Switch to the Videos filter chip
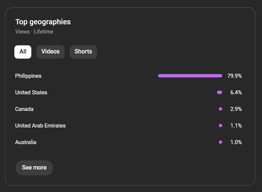The width and height of the screenshot is (262, 192). [x=50, y=52]
